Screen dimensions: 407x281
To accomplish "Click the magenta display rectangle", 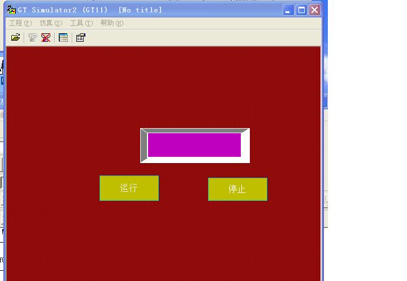I will (194, 145).
